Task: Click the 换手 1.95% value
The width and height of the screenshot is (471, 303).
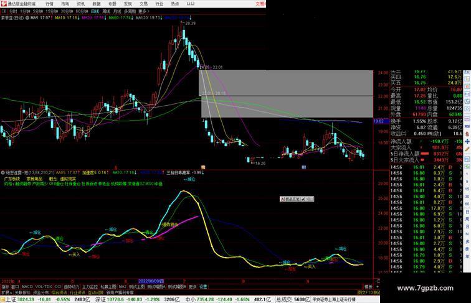Action: [x=419, y=121]
